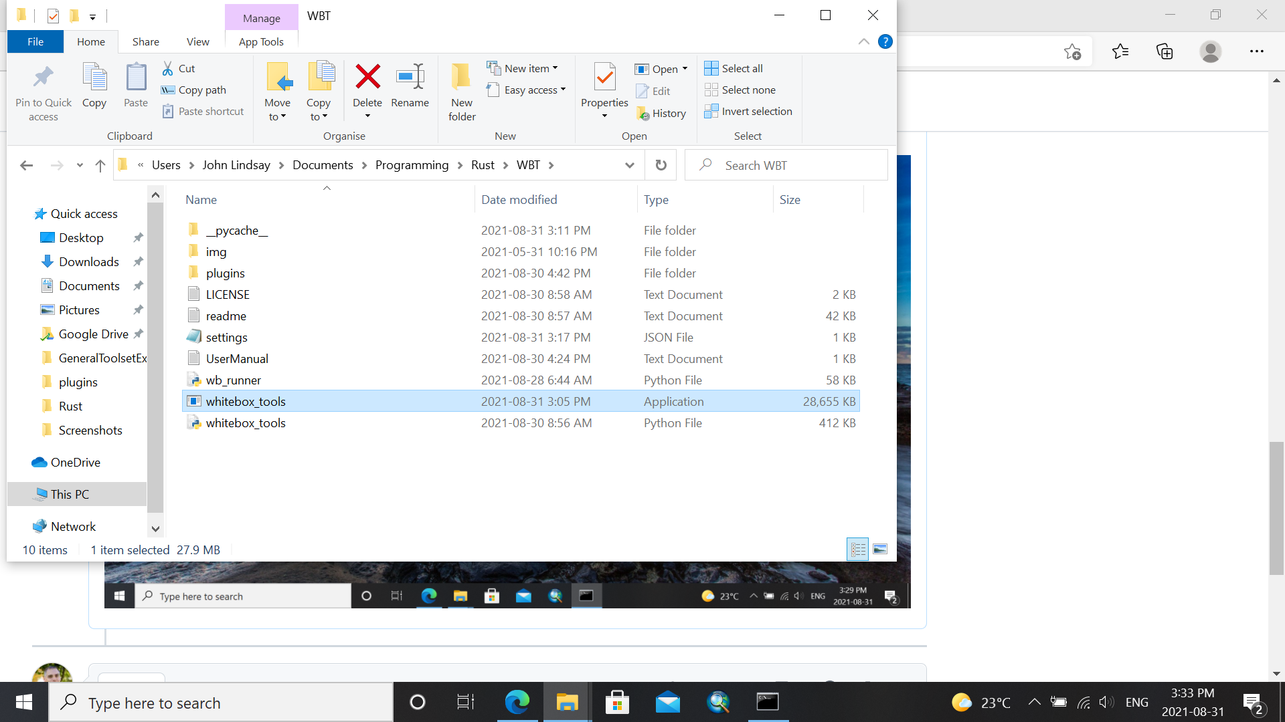Select the refresh icon in the address bar
Image resolution: width=1285 pixels, height=722 pixels.
coord(661,164)
